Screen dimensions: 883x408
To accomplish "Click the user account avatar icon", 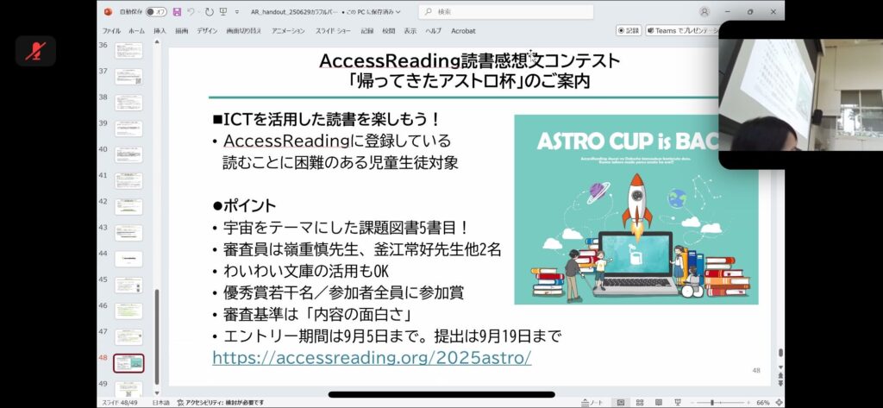I will click(705, 12).
